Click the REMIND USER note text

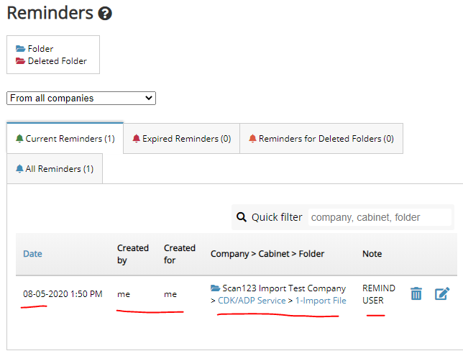tap(378, 294)
